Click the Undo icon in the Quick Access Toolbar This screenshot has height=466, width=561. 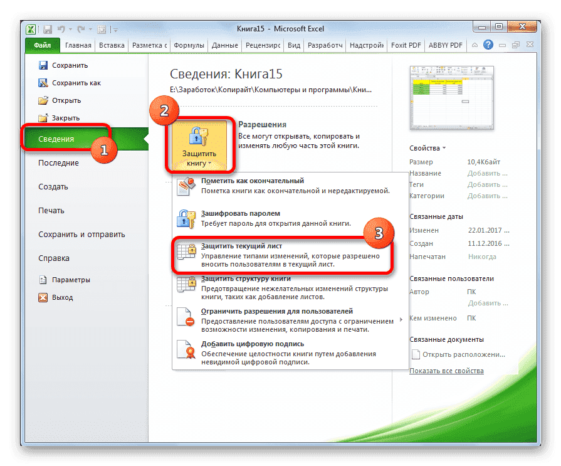point(61,29)
